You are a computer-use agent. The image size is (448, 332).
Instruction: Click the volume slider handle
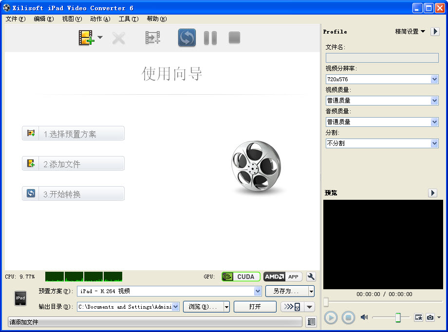(398, 317)
